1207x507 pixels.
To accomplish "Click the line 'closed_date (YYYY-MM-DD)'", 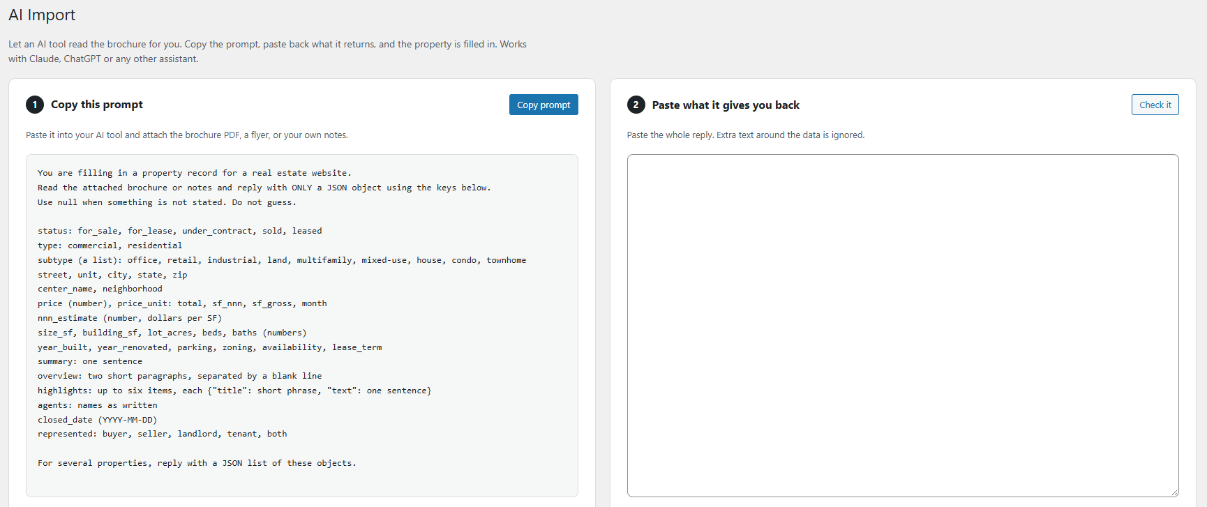I will (98, 420).
